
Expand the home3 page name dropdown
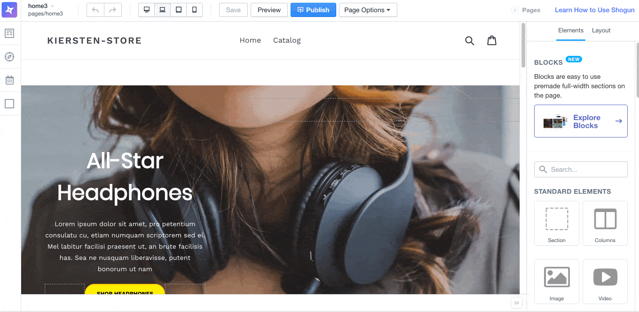pyautogui.click(x=52, y=6)
